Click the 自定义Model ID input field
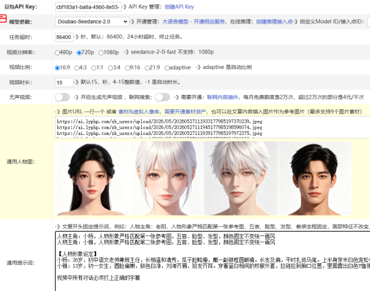370x291 pixels. [368, 22]
